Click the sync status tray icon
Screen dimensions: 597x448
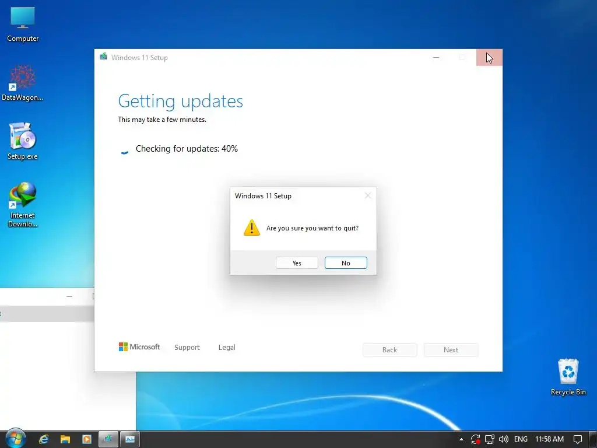pyautogui.click(x=476, y=439)
